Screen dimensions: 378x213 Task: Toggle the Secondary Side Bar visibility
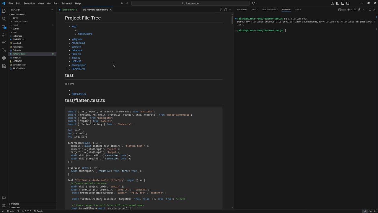pos(348,3)
